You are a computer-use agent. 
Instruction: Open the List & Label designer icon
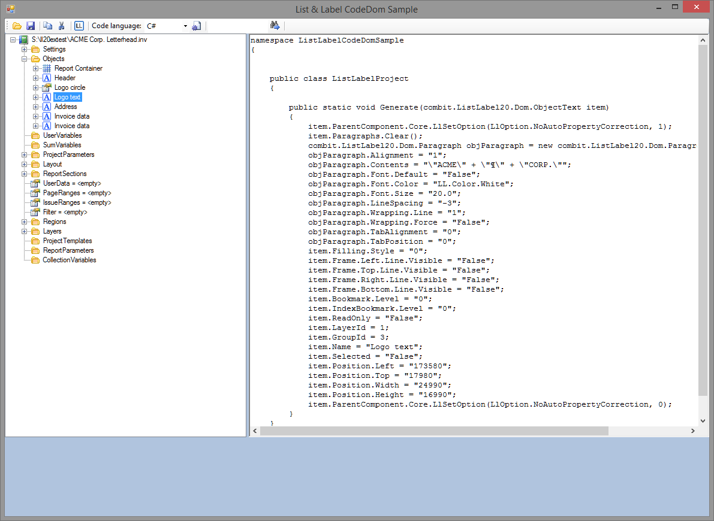(x=79, y=26)
